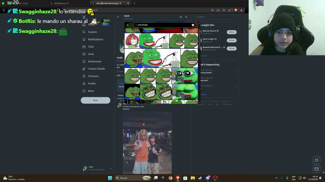
Task: Click the volume icon in the system tray
Action: tap(304, 178)
